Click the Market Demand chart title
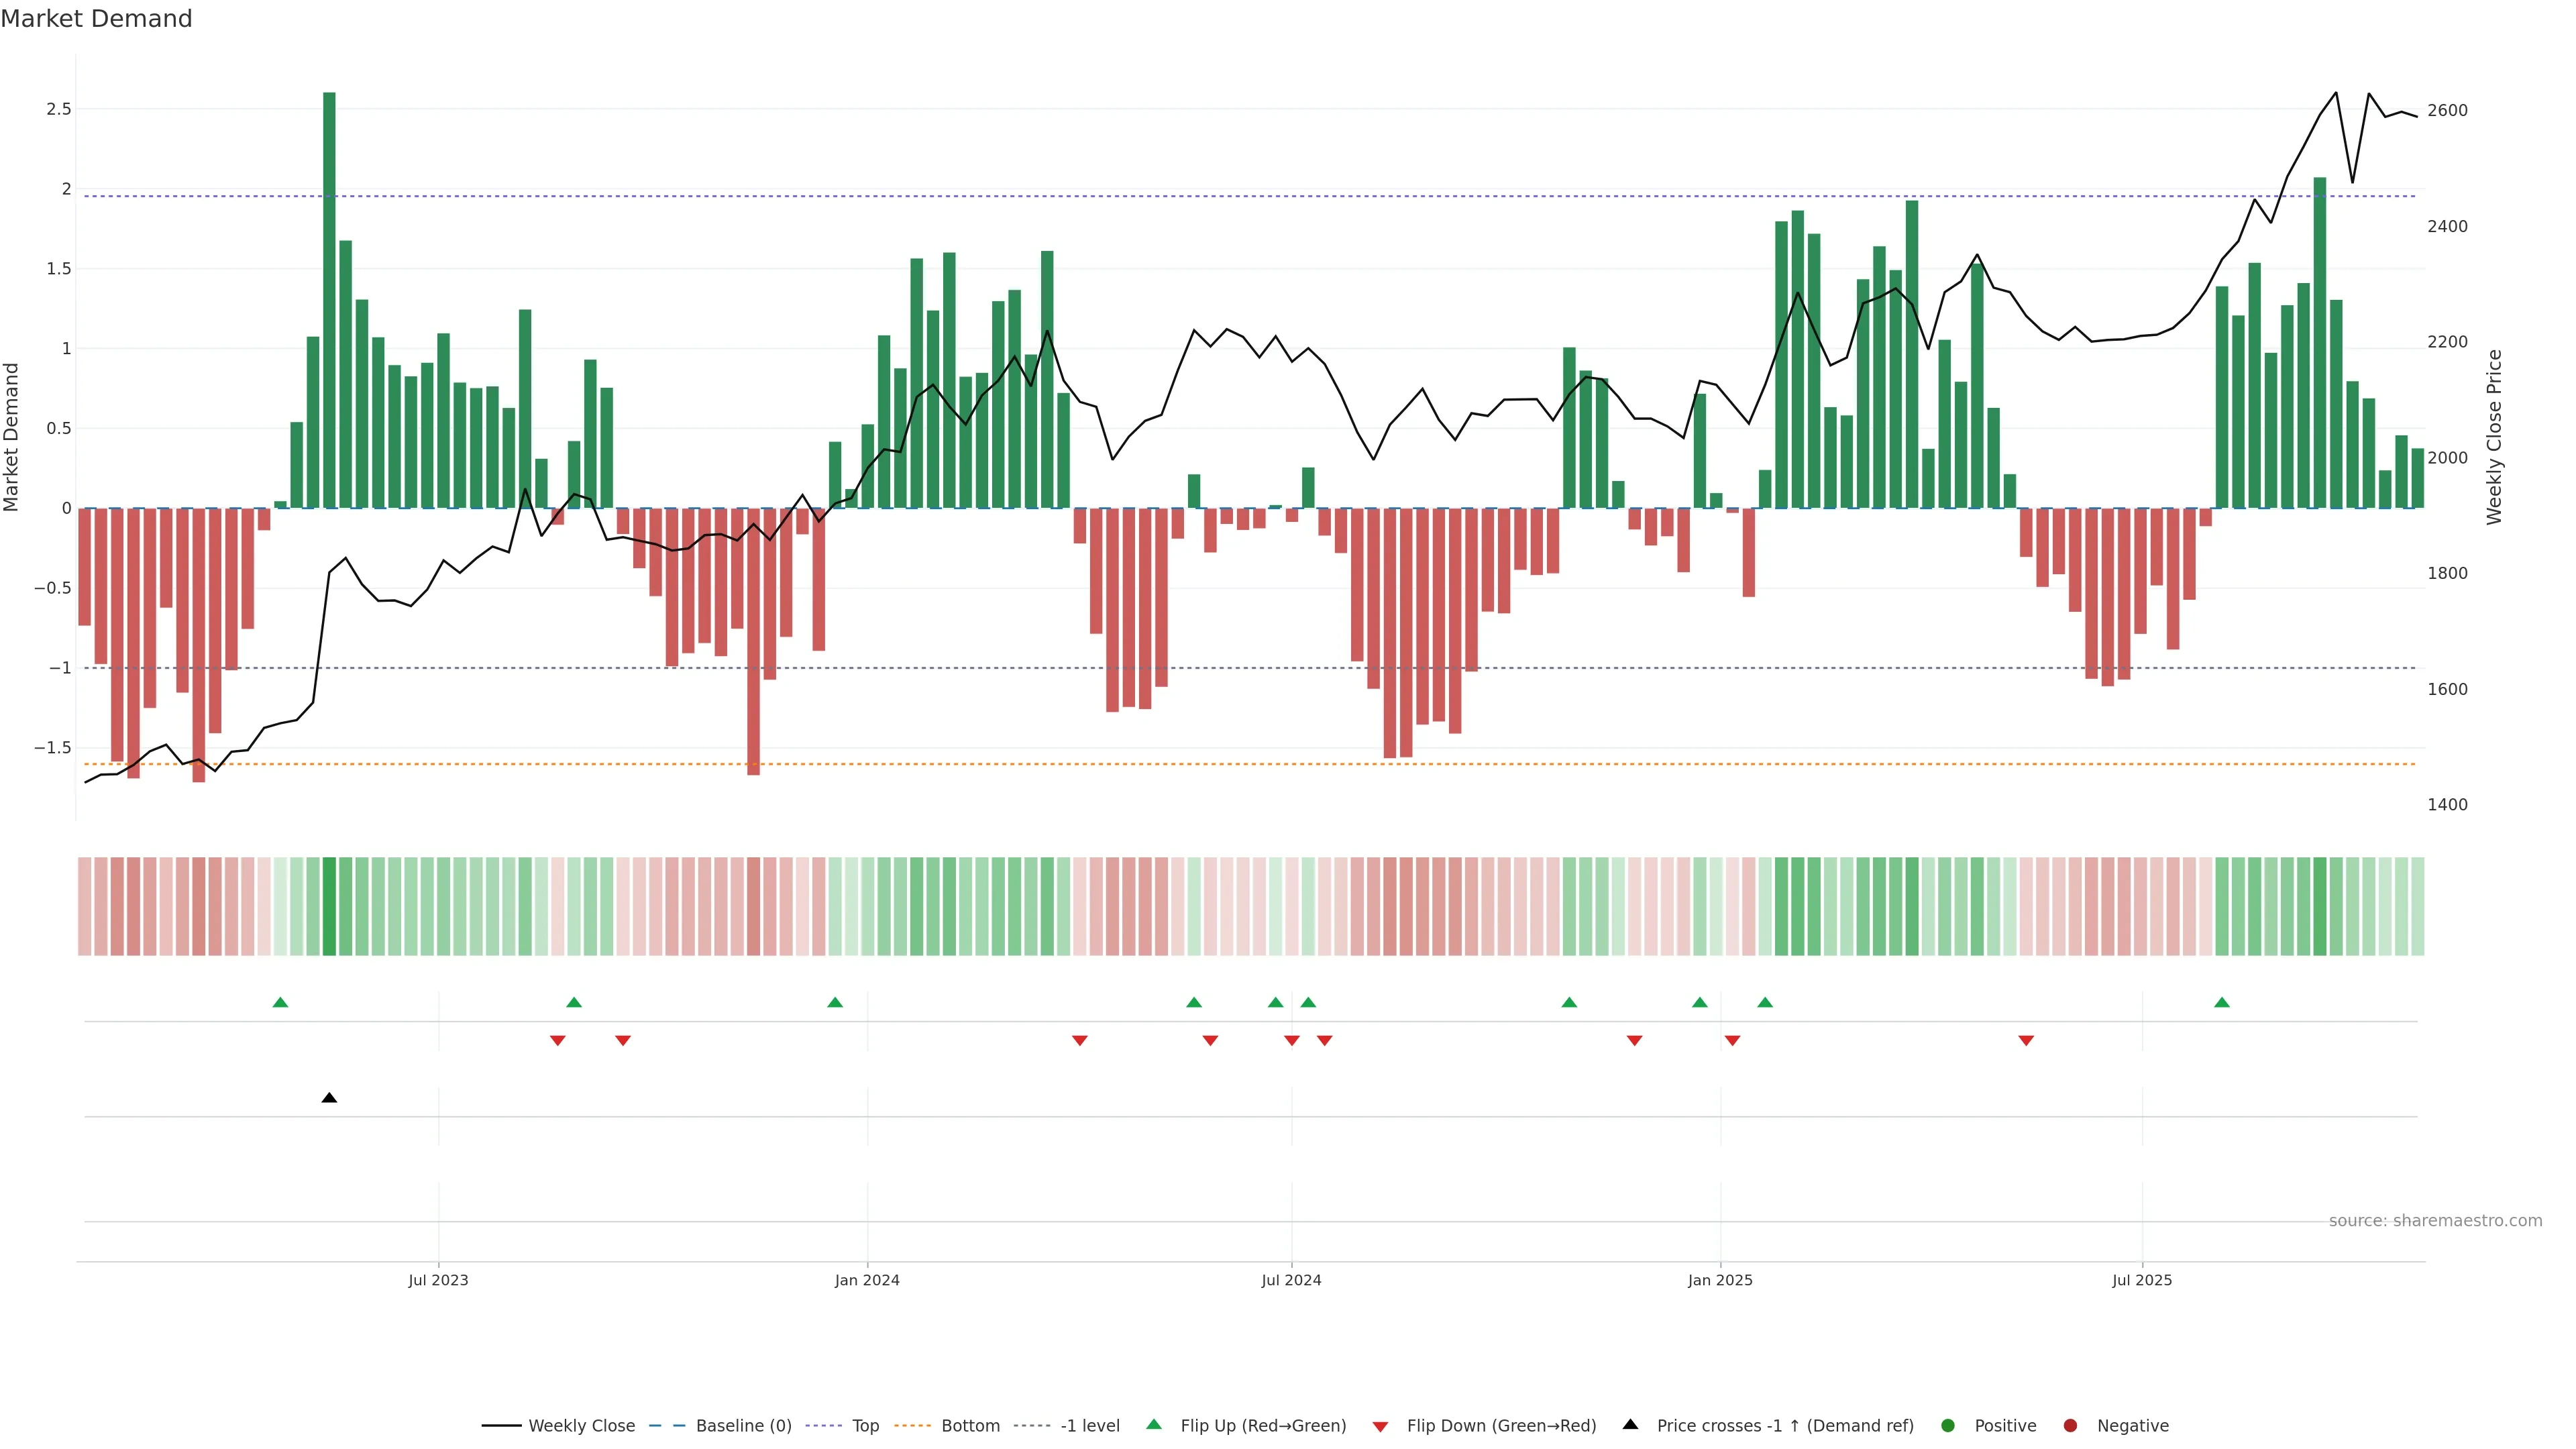 97,19
